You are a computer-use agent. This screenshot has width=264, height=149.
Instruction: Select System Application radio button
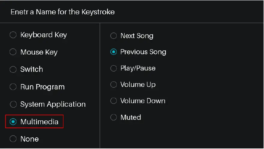coord(13,104)
